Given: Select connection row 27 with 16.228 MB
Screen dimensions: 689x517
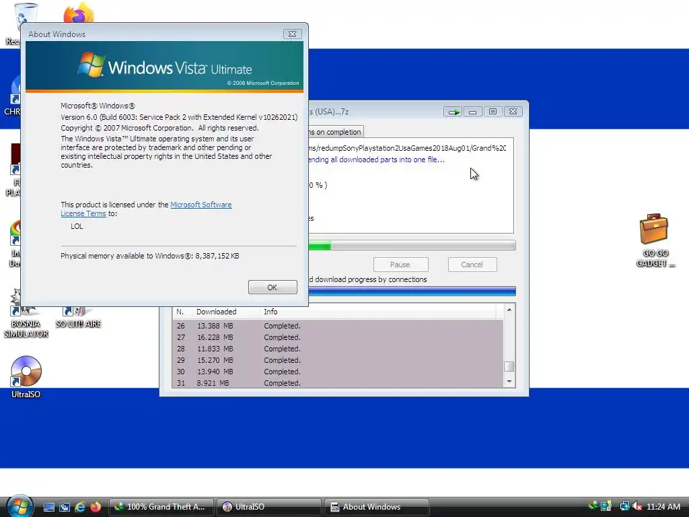Looking at the screenshot, I should (x=338, y=337).
